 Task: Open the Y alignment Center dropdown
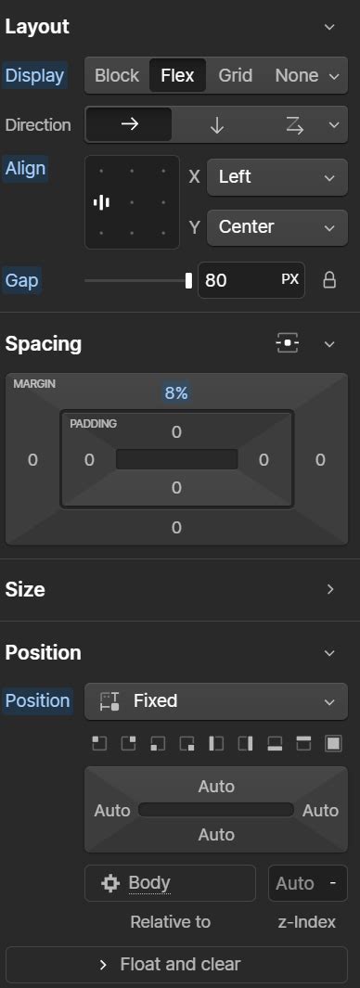click(276, 227)
